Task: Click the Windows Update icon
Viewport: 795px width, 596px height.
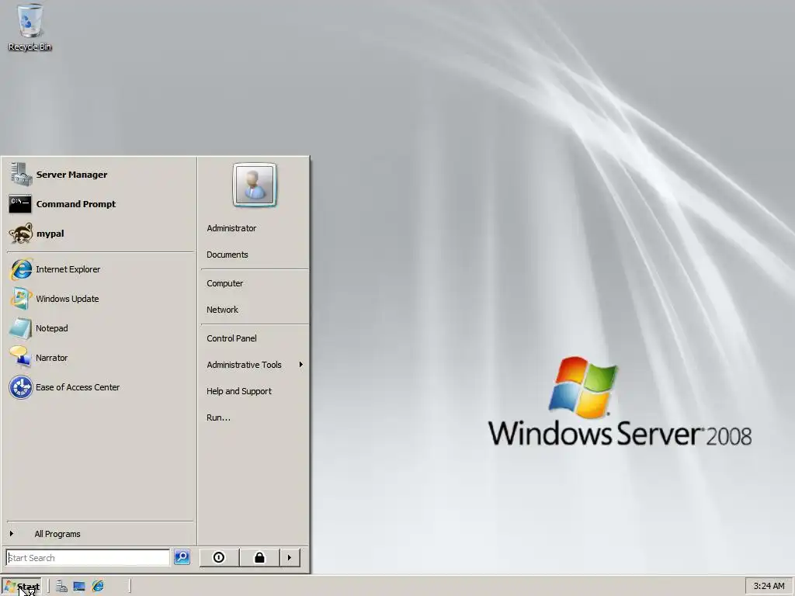Action: [21, 299]
